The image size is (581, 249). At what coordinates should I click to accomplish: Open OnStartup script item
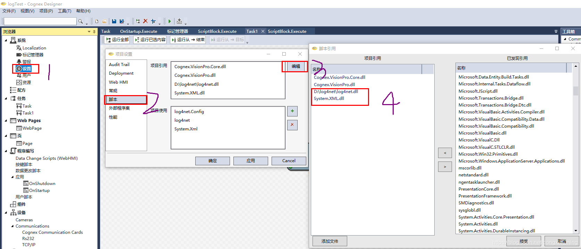[x=36, y=191]
